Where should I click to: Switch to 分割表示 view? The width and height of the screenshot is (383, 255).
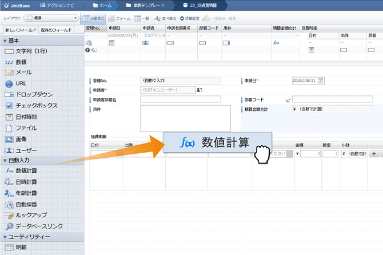[x=93, y=18]
